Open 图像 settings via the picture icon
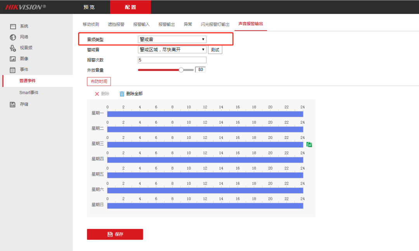Image resolution: width=419 pixels, height=251 pixels. pyautogui.click(x=12, y=59)
